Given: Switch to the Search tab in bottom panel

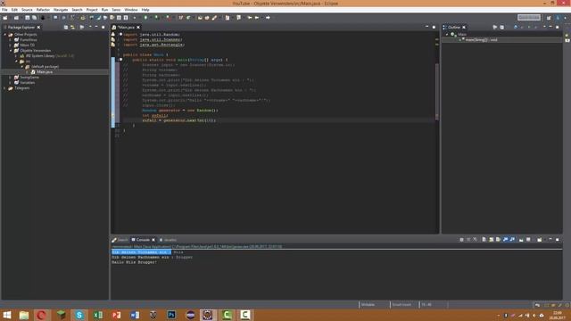Looking at the screenshot, I should (120, 240).
